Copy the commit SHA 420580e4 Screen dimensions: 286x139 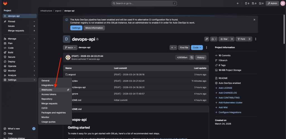click(x=192, y=57)
